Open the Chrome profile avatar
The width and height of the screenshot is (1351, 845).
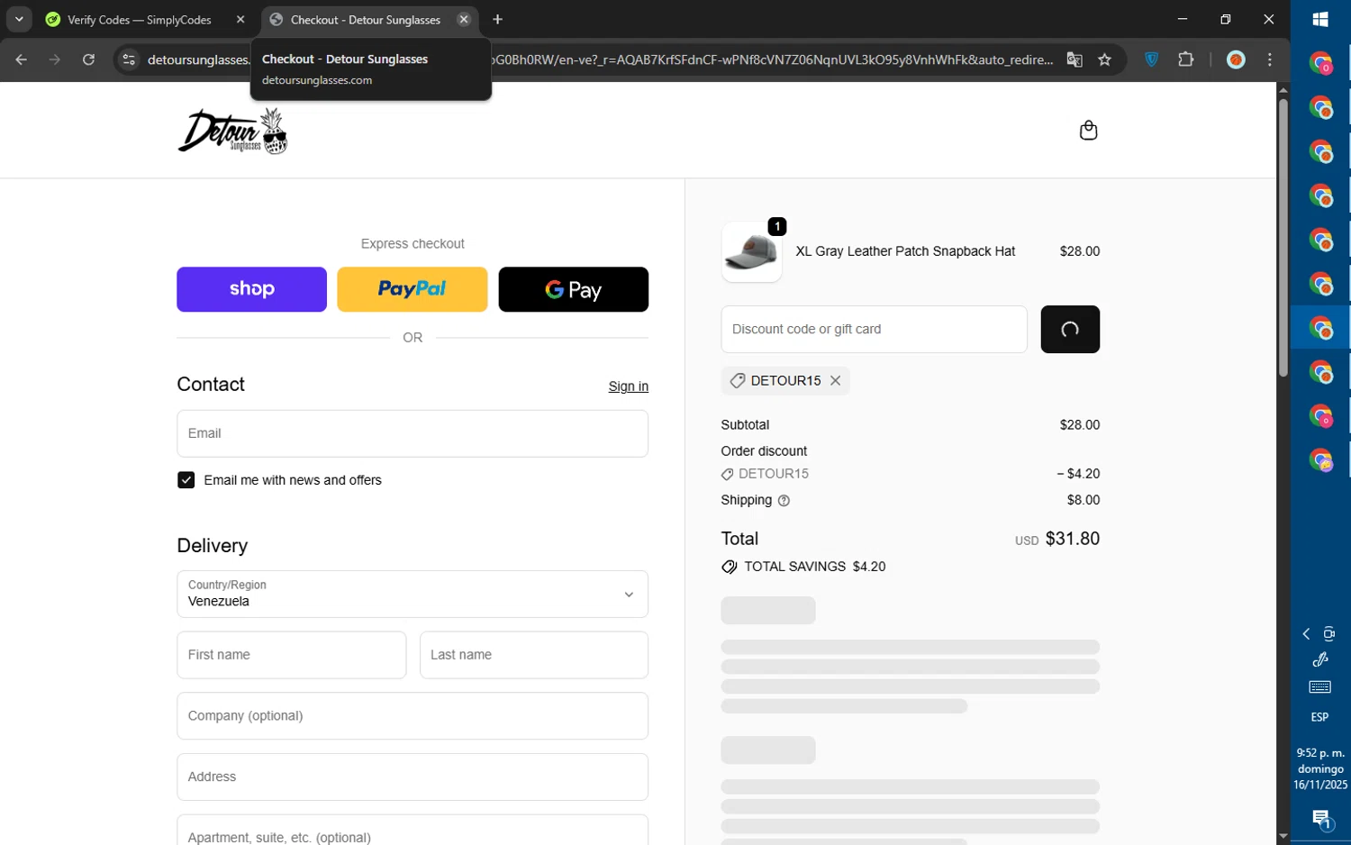point(1236,60)
